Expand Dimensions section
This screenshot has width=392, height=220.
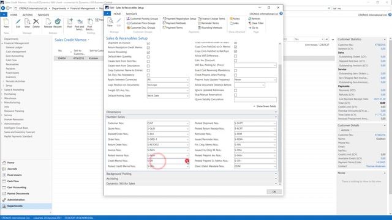pos(192,112)
